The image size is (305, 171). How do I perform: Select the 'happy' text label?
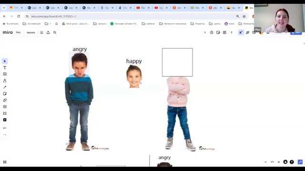(134, 61)
